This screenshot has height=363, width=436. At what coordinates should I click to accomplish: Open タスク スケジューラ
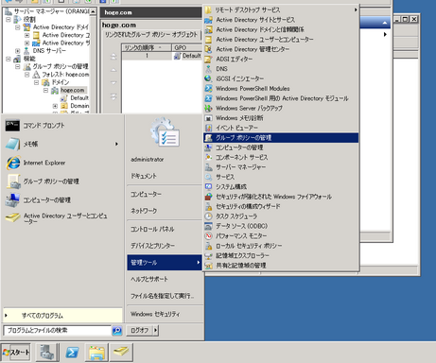click(x=236, y=216)
